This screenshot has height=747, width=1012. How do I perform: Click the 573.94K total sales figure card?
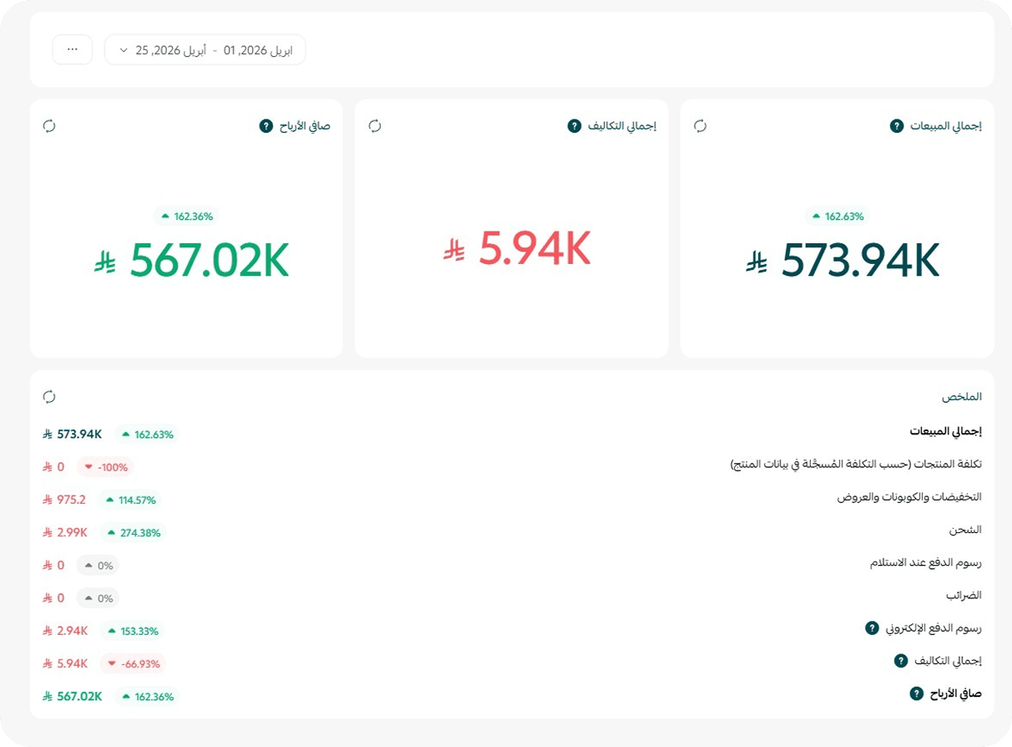pyautogui.click(x=843, y=260)
